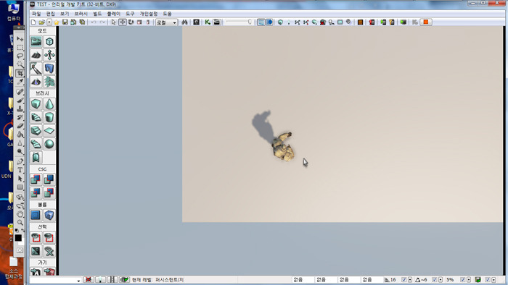The image size is (508, 285).
Task: Create a Sphere builder brush
Action: [49, 144]
